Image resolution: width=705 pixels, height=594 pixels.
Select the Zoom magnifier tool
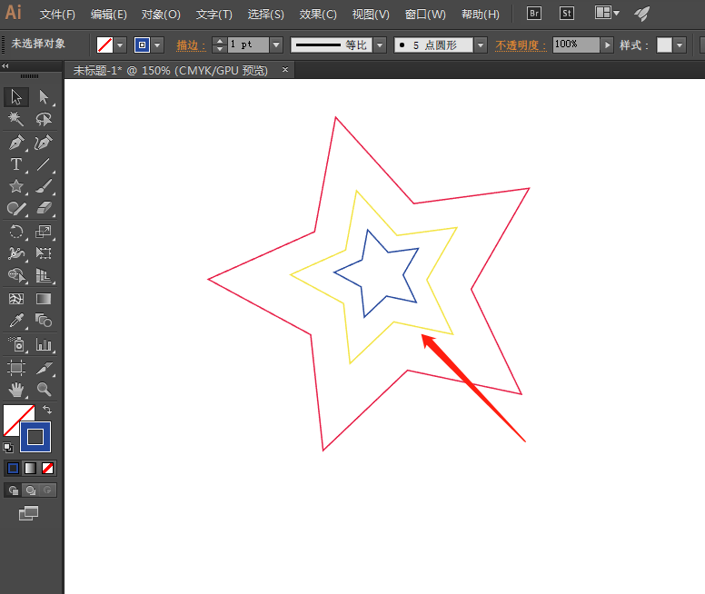pyautogui.click(x=44, y=390)
